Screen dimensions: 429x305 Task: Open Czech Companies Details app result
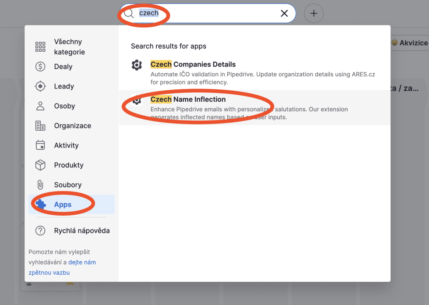193,64
